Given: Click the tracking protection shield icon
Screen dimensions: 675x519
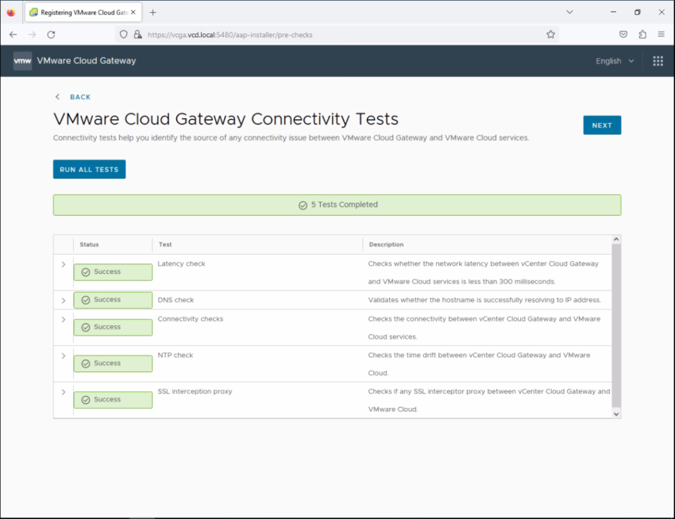Looking at the screenshot, I should (x=123, y=34).
